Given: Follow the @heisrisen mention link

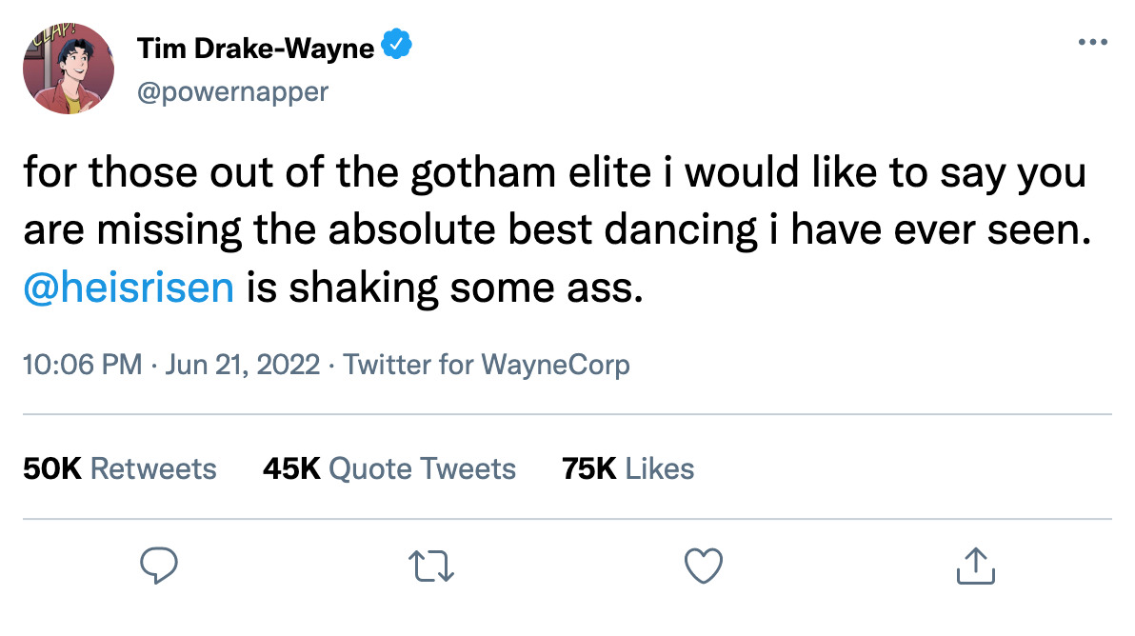Looking at the screenshot, I should pos(128,286).
